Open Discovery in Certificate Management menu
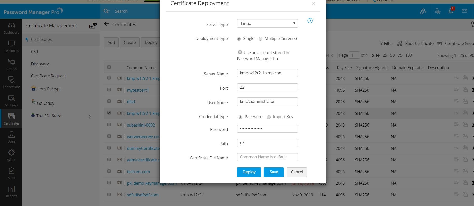The height and width of the screenshot is (206, 474). 40,64
